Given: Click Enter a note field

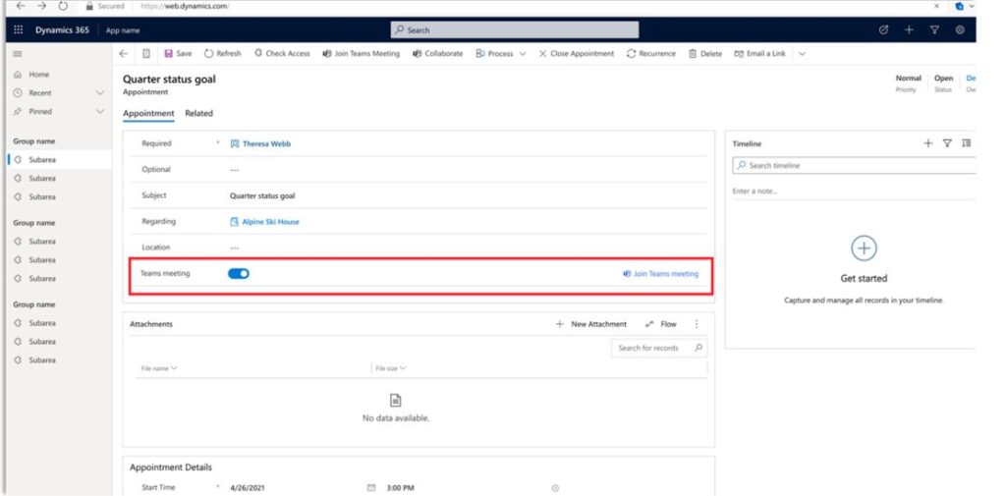Looking at the screenshot, I should coord(854,192).
